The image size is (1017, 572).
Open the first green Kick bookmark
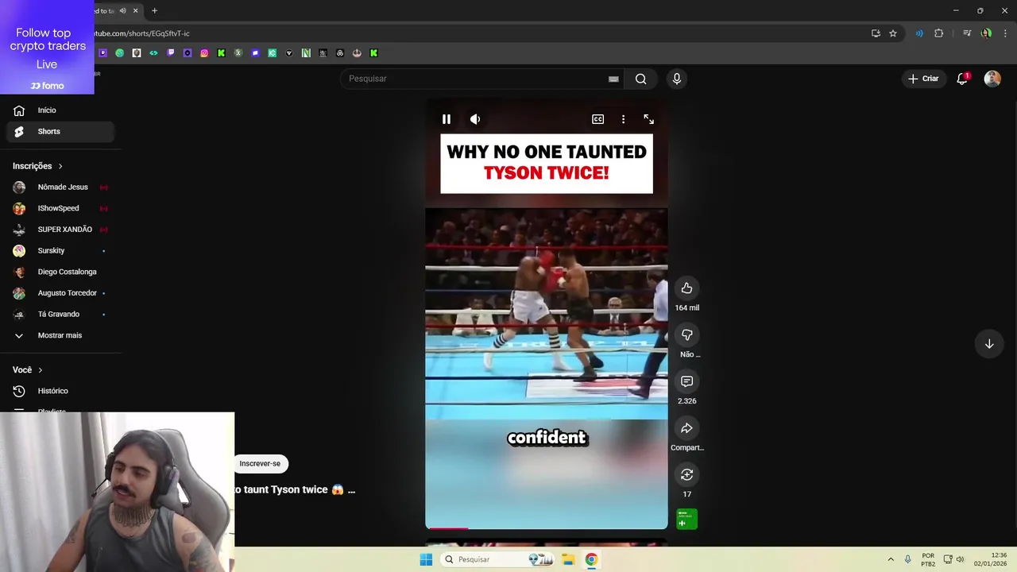click(x=221, y=53)
